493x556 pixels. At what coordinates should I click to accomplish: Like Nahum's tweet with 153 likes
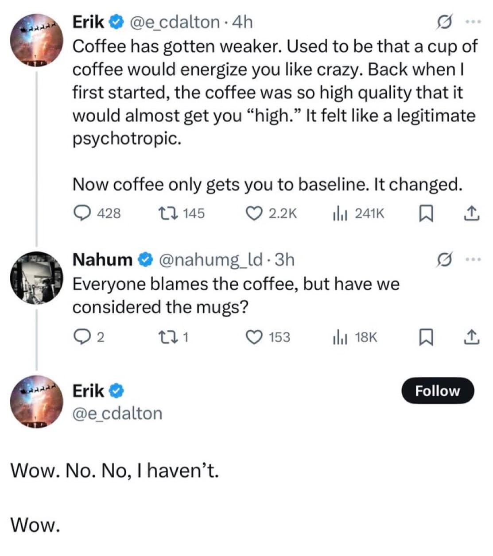click(x=254, y=337)
